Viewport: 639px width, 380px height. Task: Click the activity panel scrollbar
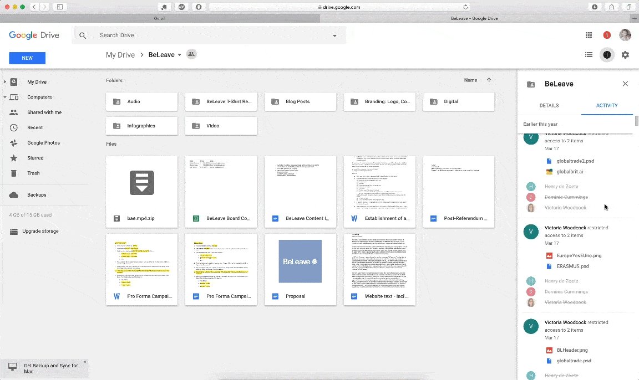pos(637,121)
